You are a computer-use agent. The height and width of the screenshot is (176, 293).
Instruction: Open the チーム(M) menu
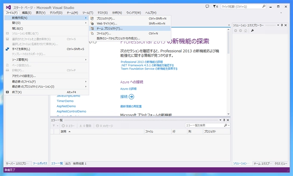(x=72, y=12)
